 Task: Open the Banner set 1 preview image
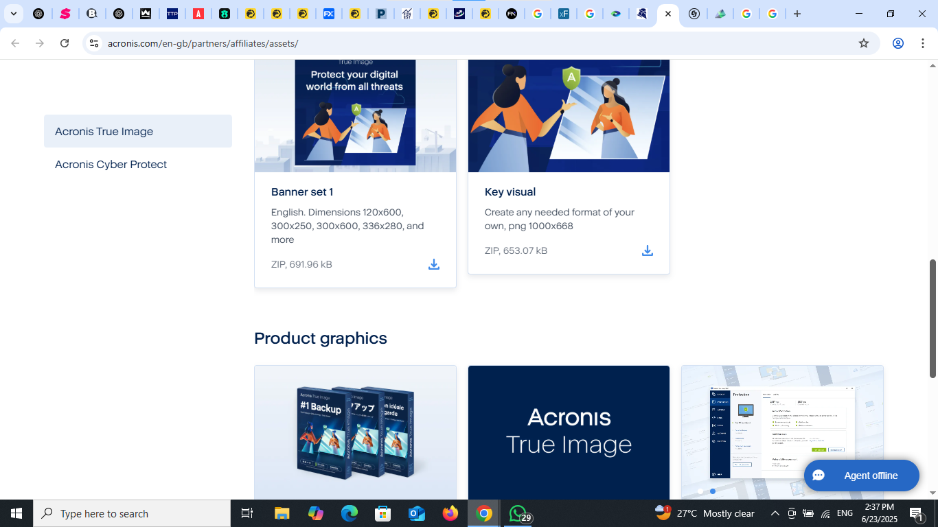355,116
